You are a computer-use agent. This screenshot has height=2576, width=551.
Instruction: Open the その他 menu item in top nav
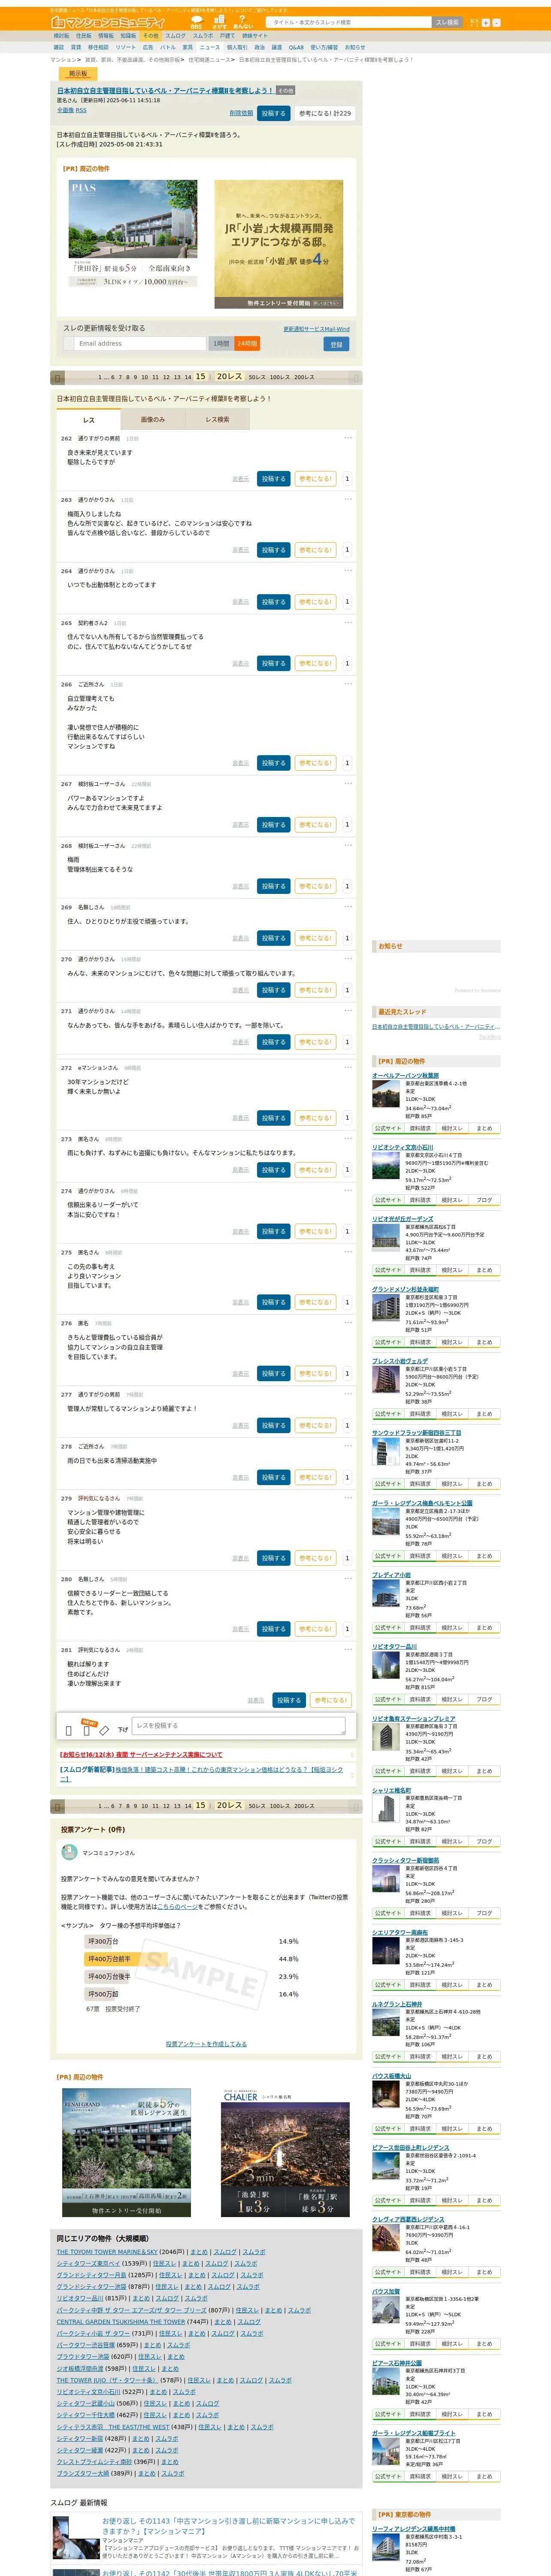(x=151, y=36)
